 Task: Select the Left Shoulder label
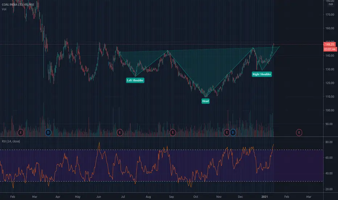pos(135,80)
